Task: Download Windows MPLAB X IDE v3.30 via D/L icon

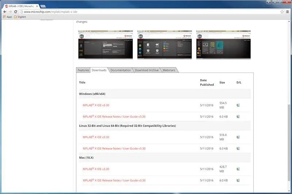Action: [x=238, y=105]
